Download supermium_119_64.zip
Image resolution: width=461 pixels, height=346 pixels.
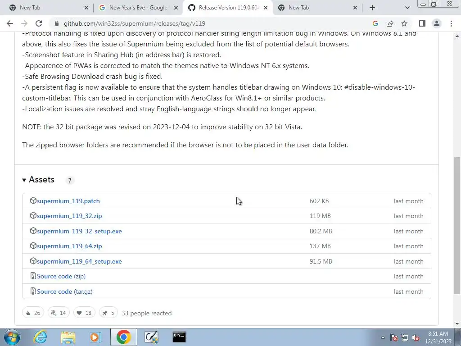pyautogui.click(x=69, y=246)
